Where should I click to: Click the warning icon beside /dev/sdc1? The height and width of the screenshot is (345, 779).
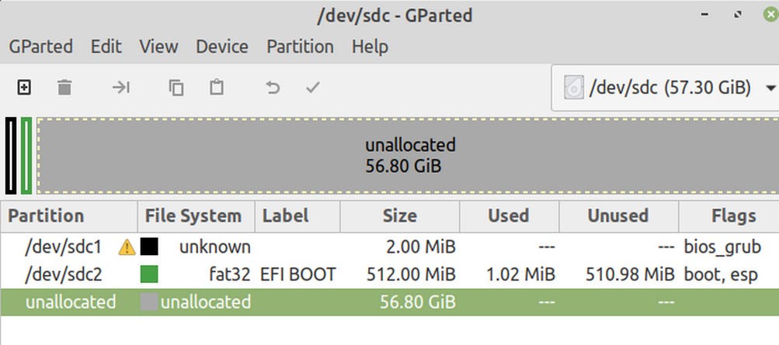click(127, 247)
